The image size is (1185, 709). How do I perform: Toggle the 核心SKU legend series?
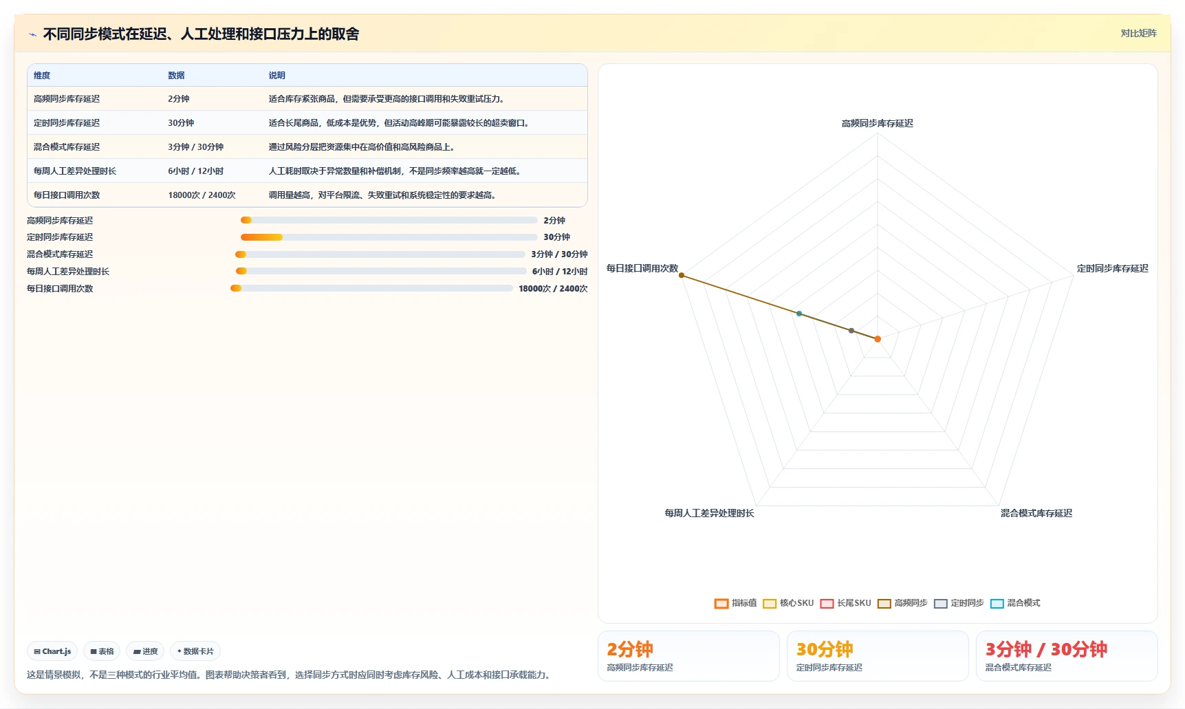788,603
